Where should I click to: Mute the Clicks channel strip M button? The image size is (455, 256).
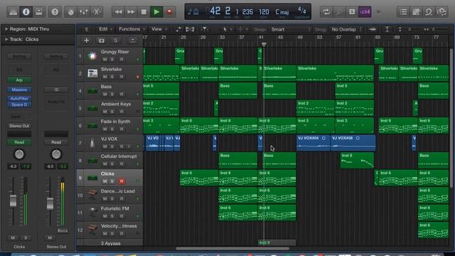[13, 238]
